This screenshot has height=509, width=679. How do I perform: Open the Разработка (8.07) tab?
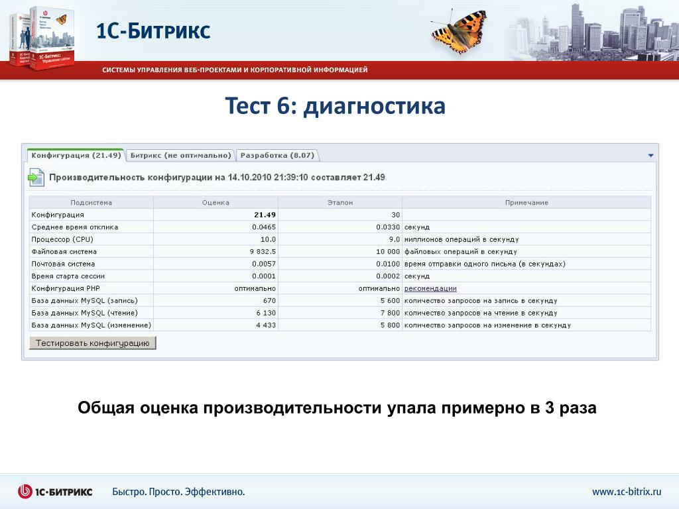277,155
